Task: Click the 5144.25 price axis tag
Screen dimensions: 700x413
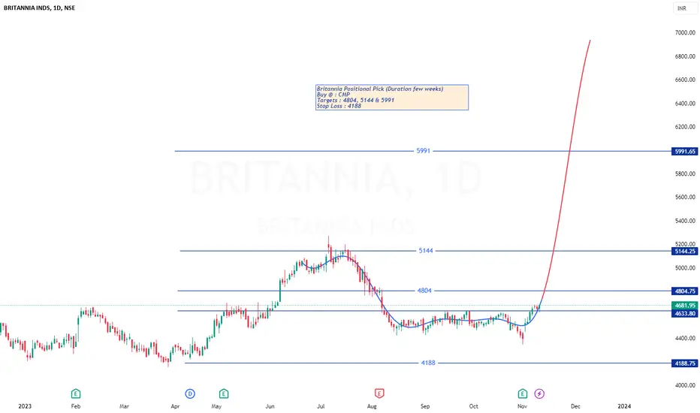Action: tap(684, 251)
